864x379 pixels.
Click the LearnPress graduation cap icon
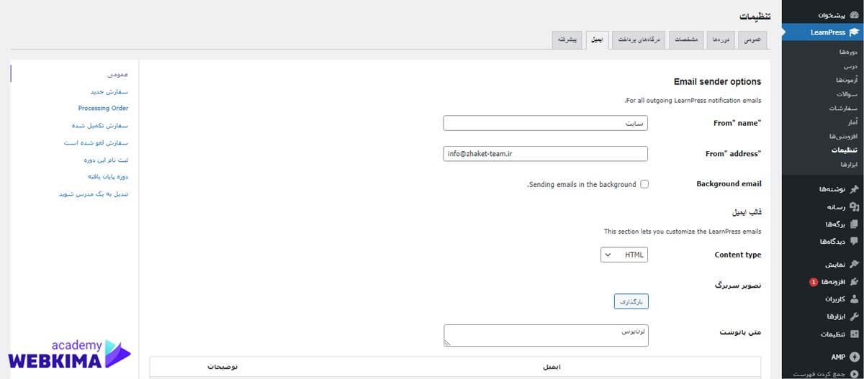(x=853, y=32)
